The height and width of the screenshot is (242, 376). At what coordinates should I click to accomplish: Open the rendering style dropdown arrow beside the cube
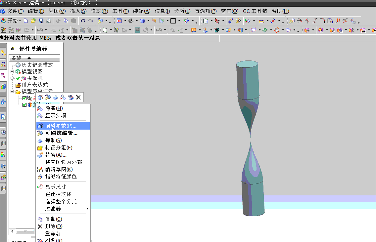[148, 21]
